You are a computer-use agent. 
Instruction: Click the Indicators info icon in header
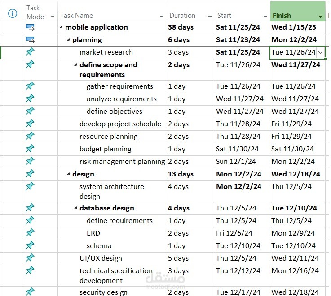coord(13,13)
